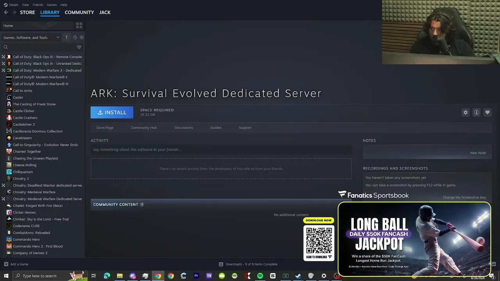The image size is (500, 281).
Task: Open Community Content help question mark
Action: pyautogui.click(x=142, y=205)
